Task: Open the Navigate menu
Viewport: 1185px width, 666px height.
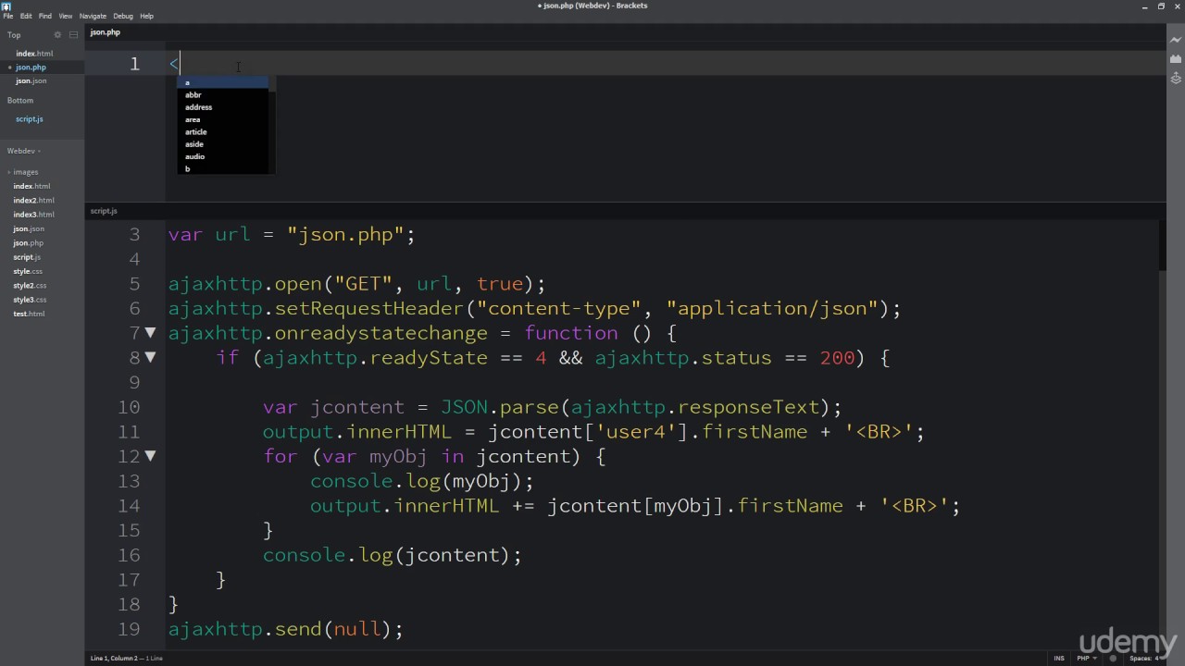Action: [93, 16]
